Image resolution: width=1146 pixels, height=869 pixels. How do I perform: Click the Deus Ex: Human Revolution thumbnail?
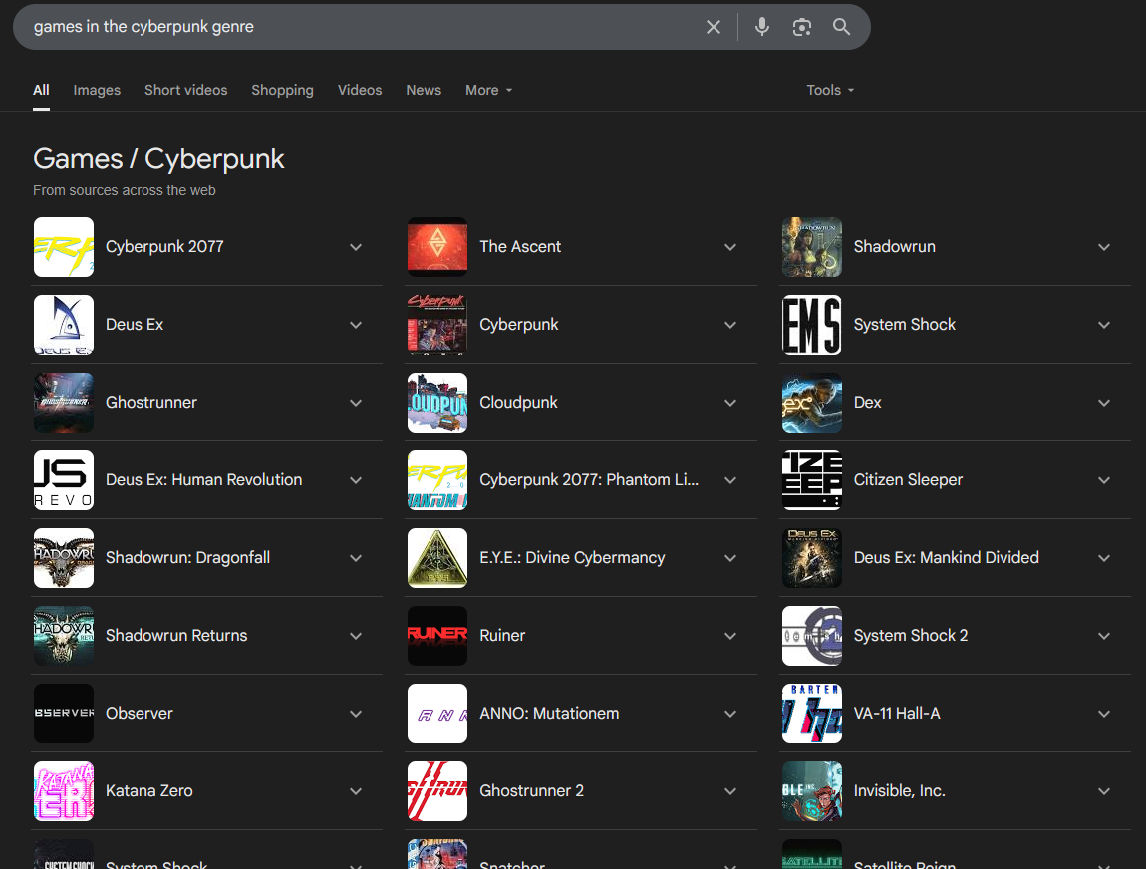point(64,480)
